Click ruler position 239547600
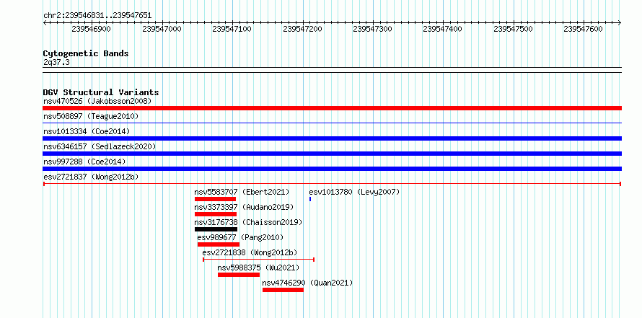The width and height of the screenshot is (642, 318). click(x=584, y=29)
